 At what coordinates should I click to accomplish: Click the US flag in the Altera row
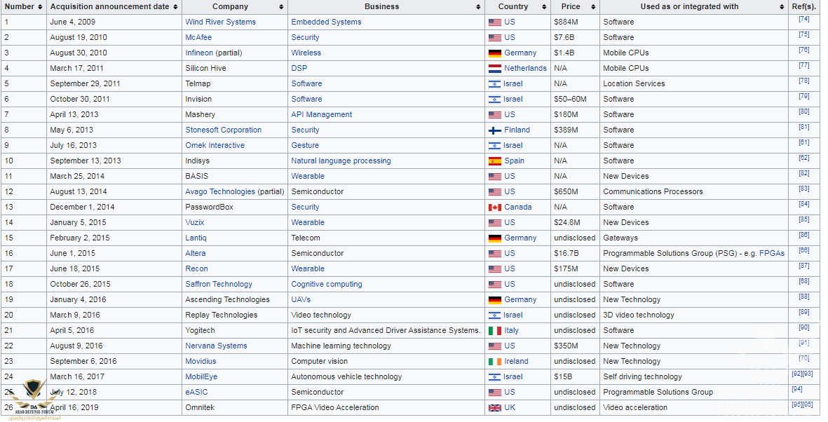(x=495, y=254)
